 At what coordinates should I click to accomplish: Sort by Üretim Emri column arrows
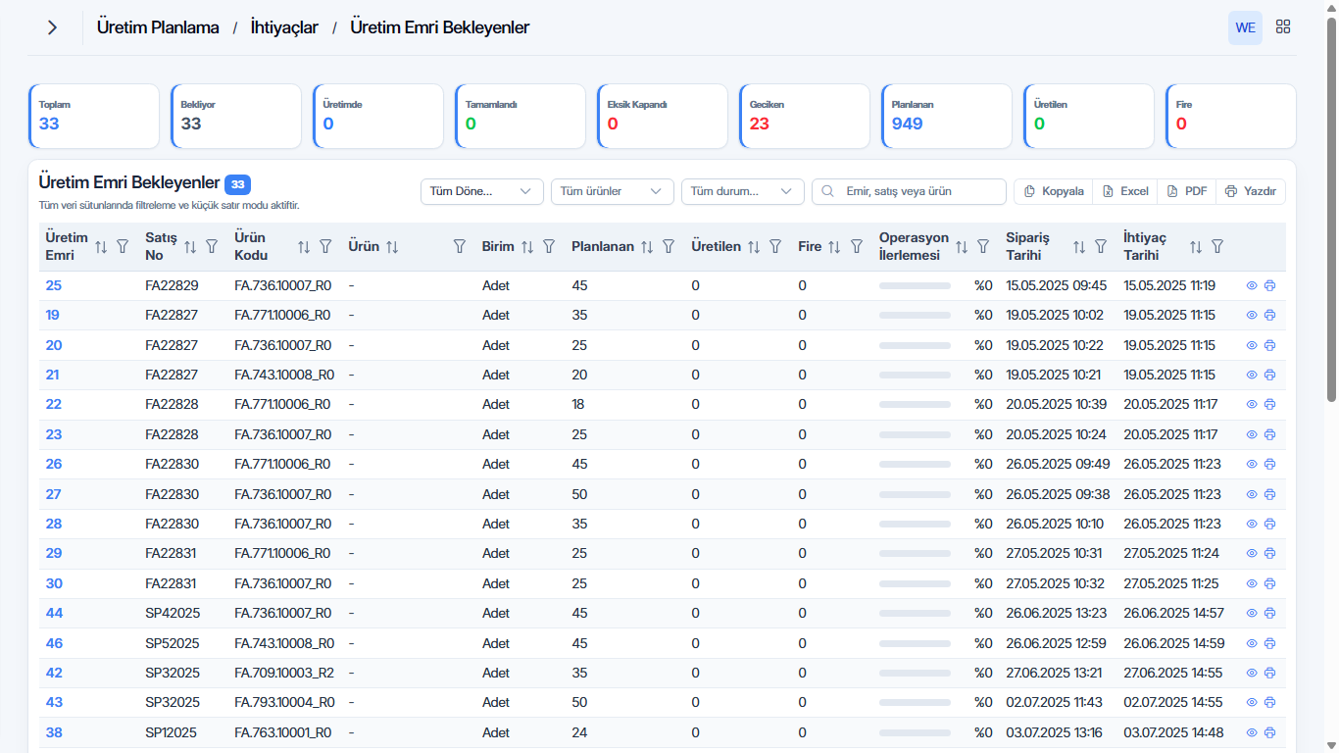(x=101, y=247)
